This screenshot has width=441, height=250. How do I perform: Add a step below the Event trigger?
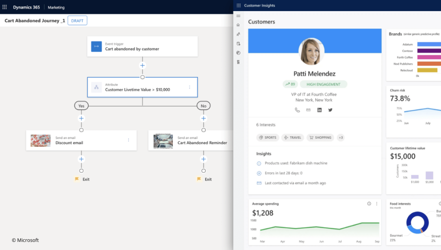(143, 65)
